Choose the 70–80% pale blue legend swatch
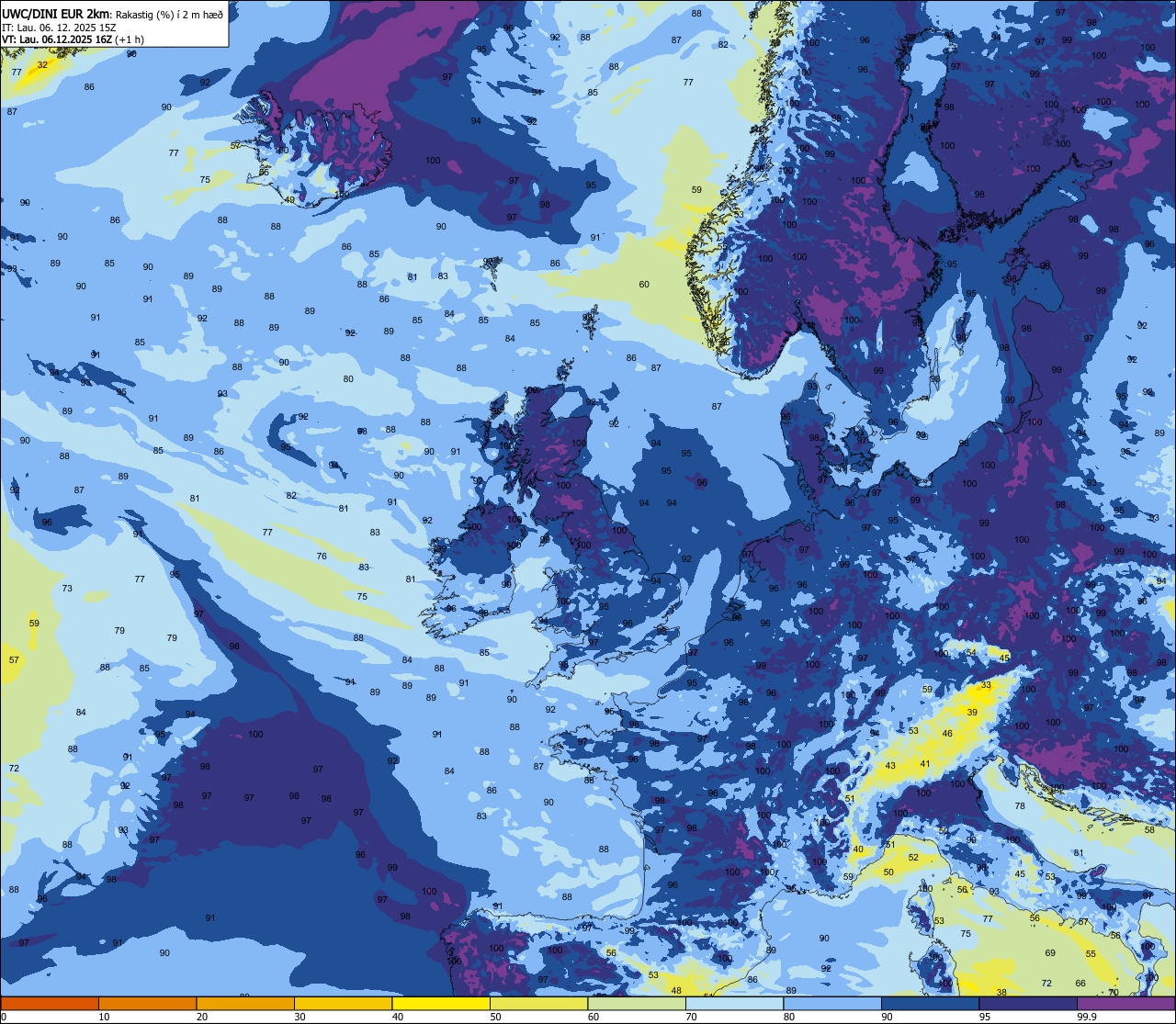Viewport: 1176px width, 1024px height. pyautogui.click(x=734, y=1003)
